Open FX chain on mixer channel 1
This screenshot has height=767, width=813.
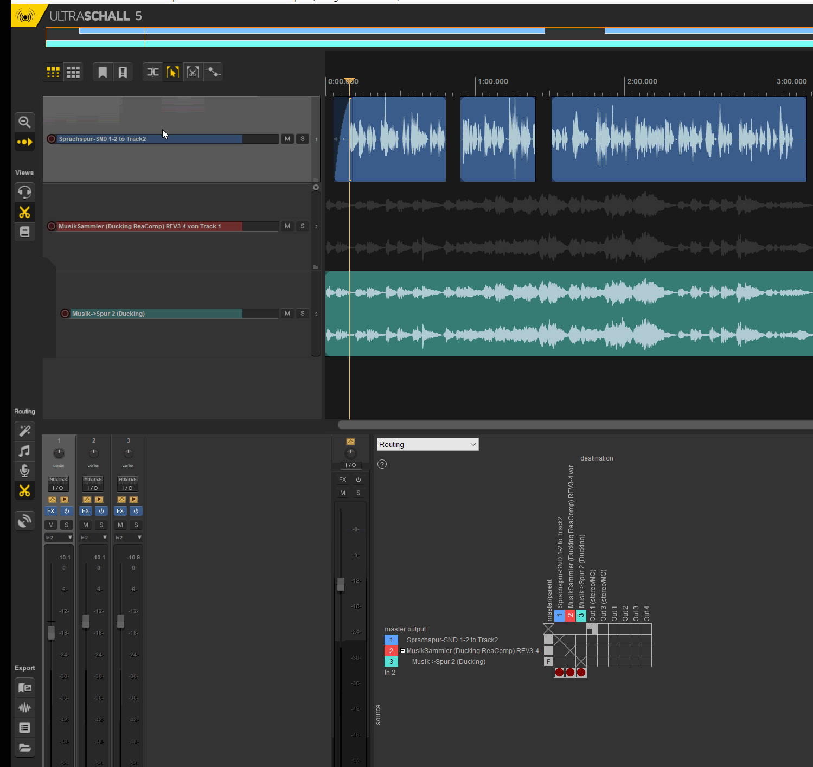coord(51,511)
